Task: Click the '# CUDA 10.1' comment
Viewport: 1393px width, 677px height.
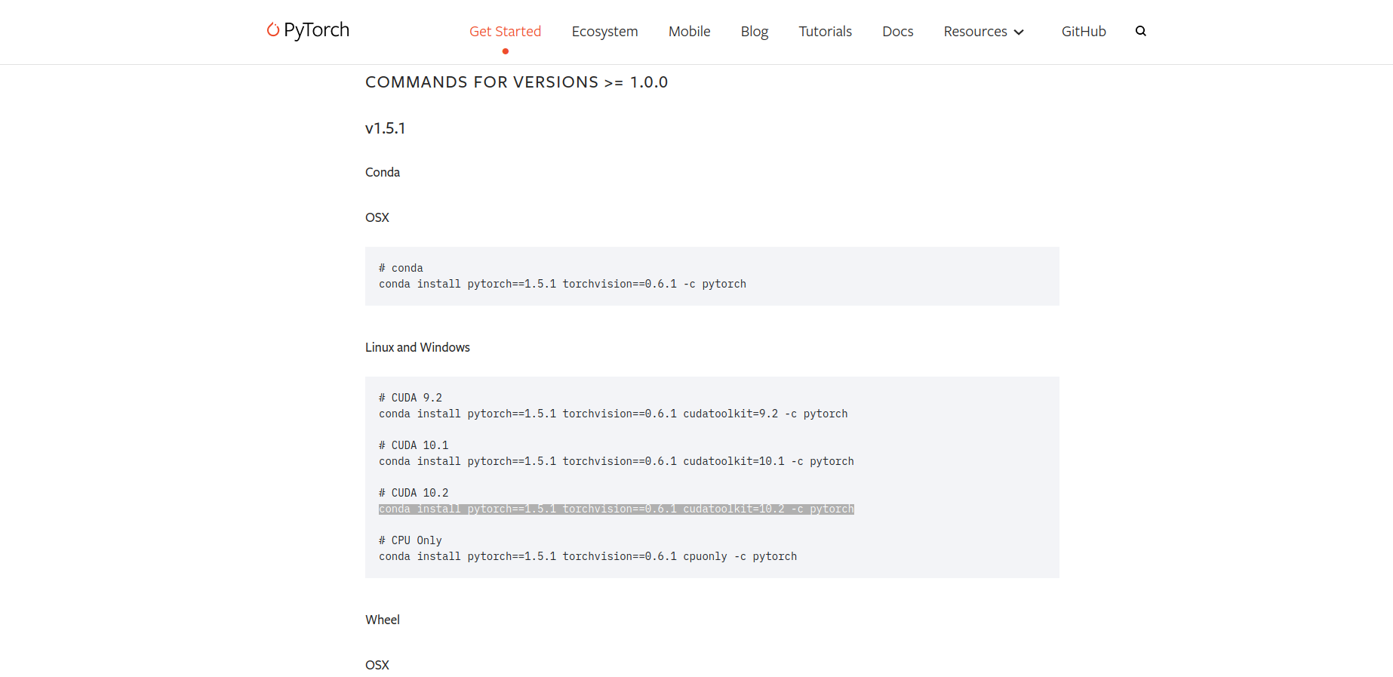Action: pos(414,445)
